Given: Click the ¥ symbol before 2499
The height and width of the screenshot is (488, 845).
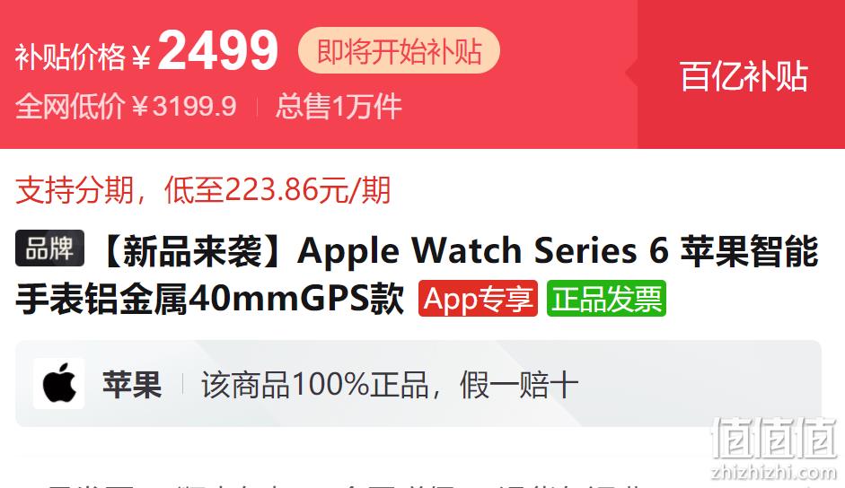Looking at the screenshot, I should (141, 57).
